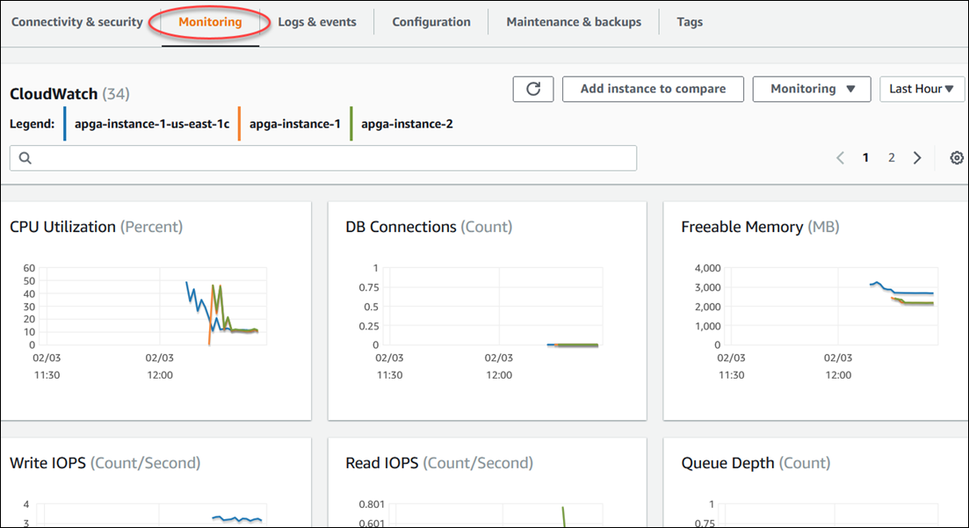This screenshot has width=969, height=528.
Task: Open the Maintenance & backups tab
Action: [x=574, y=22]
